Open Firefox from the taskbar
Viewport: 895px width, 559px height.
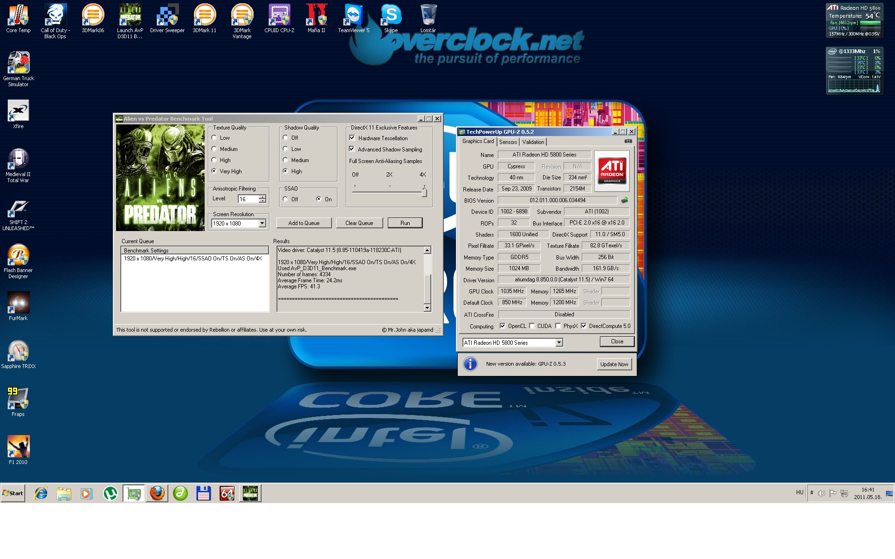(x=157, y=493)
